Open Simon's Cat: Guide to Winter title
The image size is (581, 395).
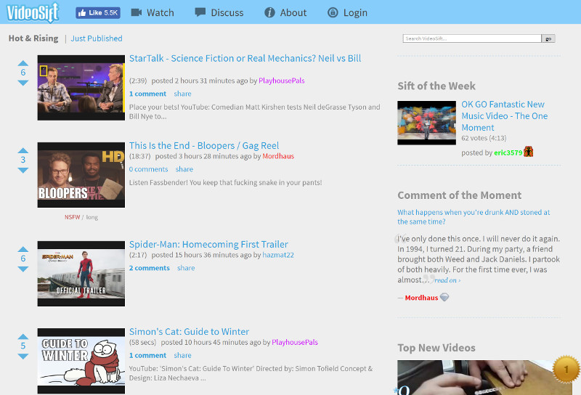189,332
